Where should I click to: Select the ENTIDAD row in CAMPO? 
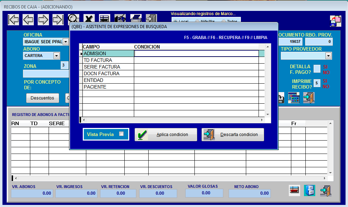(x=108, y=80)
